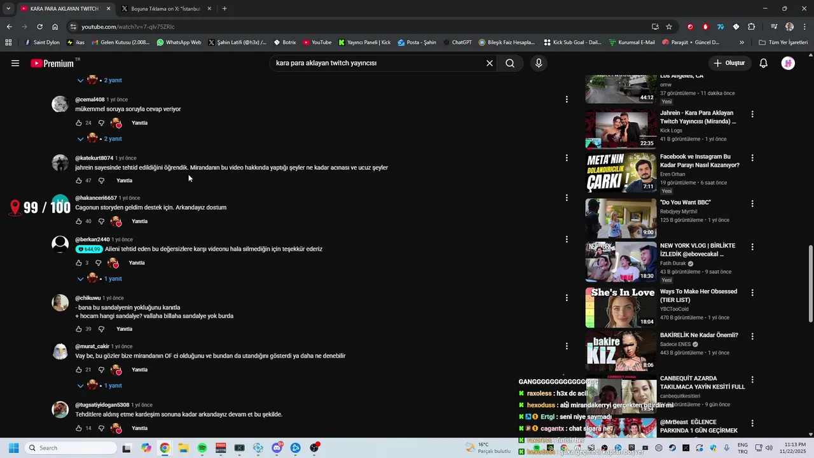
Task: Open Tüm Yer İşaretleri folder
Action: 783,43
